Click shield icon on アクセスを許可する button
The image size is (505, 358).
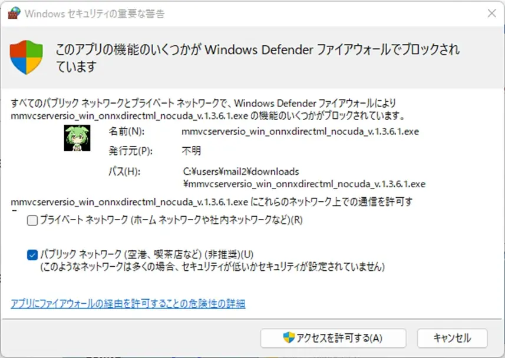click(289, 337)
